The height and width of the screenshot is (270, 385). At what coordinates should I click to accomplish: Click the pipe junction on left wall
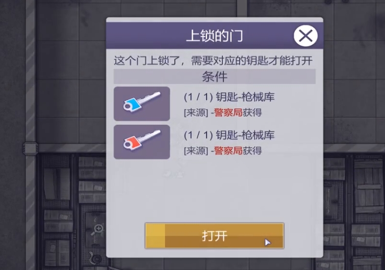[x=31, y=148]
